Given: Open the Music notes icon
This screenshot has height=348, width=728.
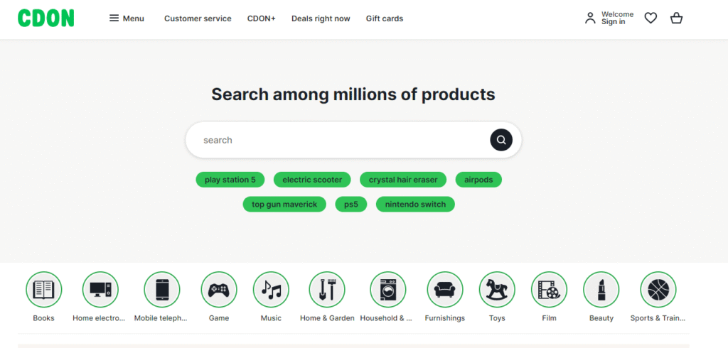Looking at the screenshot, I should click(x=271, y=290).
